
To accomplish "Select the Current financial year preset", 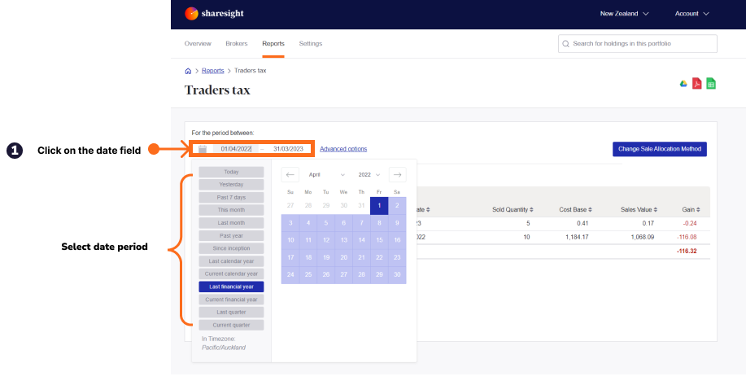I will [x=231, y=300].
